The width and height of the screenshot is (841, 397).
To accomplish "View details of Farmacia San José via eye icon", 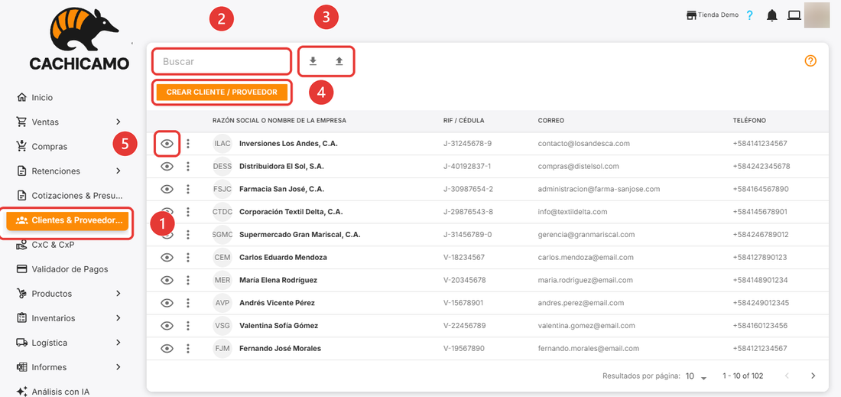I will point(167,189).
